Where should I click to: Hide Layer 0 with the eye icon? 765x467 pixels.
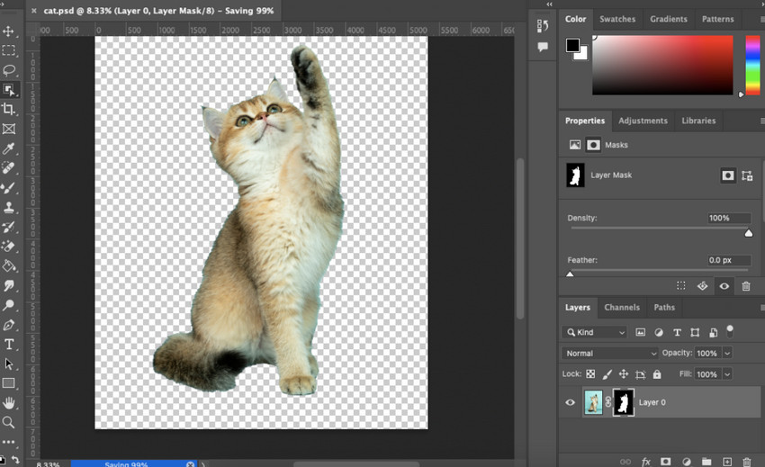point(570,402)
